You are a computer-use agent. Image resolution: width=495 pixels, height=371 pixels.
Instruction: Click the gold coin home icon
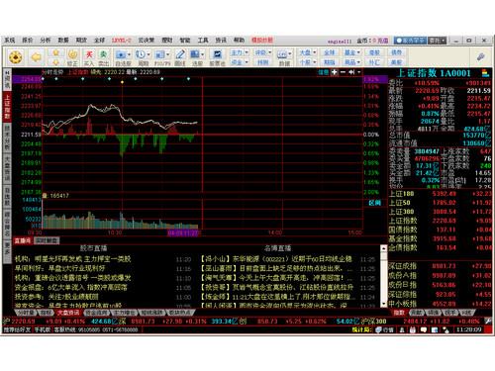tap(16, 57)
